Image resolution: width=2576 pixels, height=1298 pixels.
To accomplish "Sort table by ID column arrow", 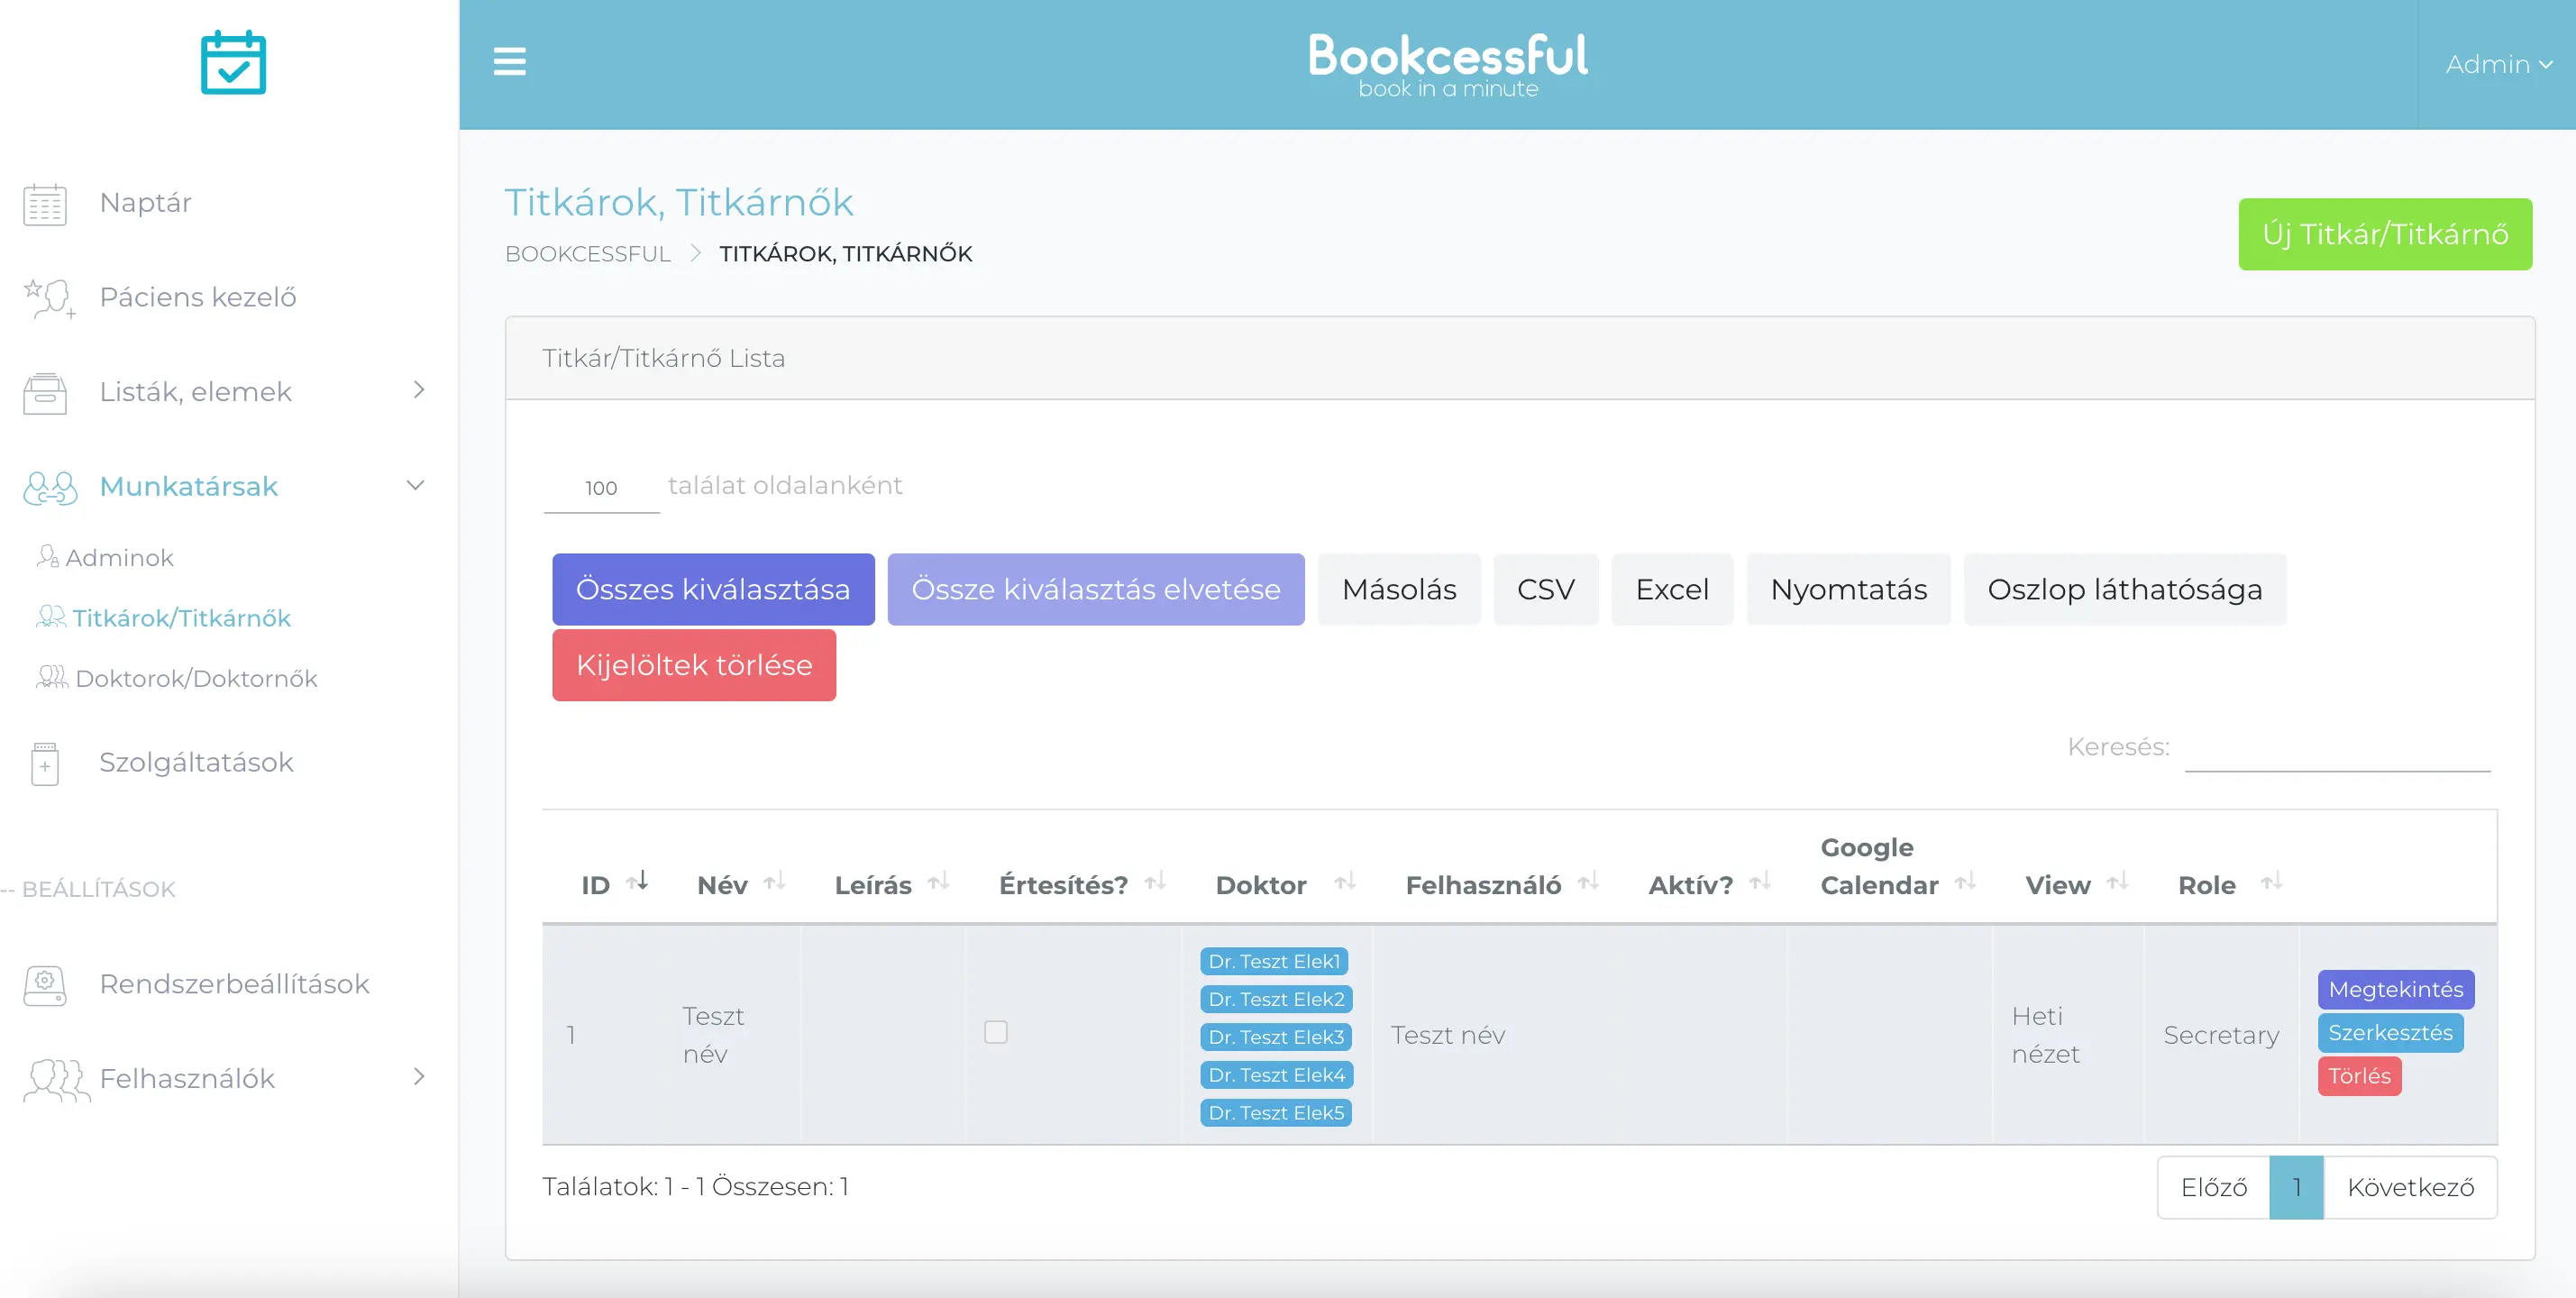I will [x=638, y=882].
